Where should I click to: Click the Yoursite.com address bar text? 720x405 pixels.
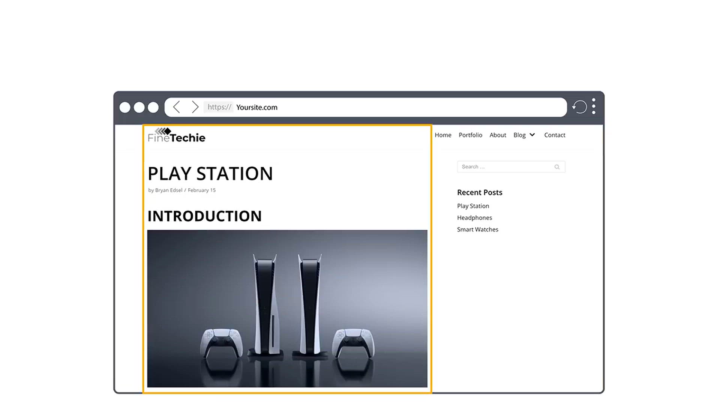(257, 107)
